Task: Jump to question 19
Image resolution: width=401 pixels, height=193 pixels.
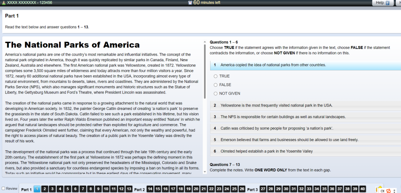Action: pos(189,189)
